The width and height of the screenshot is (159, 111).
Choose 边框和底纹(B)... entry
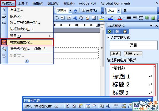coord(27,29)
